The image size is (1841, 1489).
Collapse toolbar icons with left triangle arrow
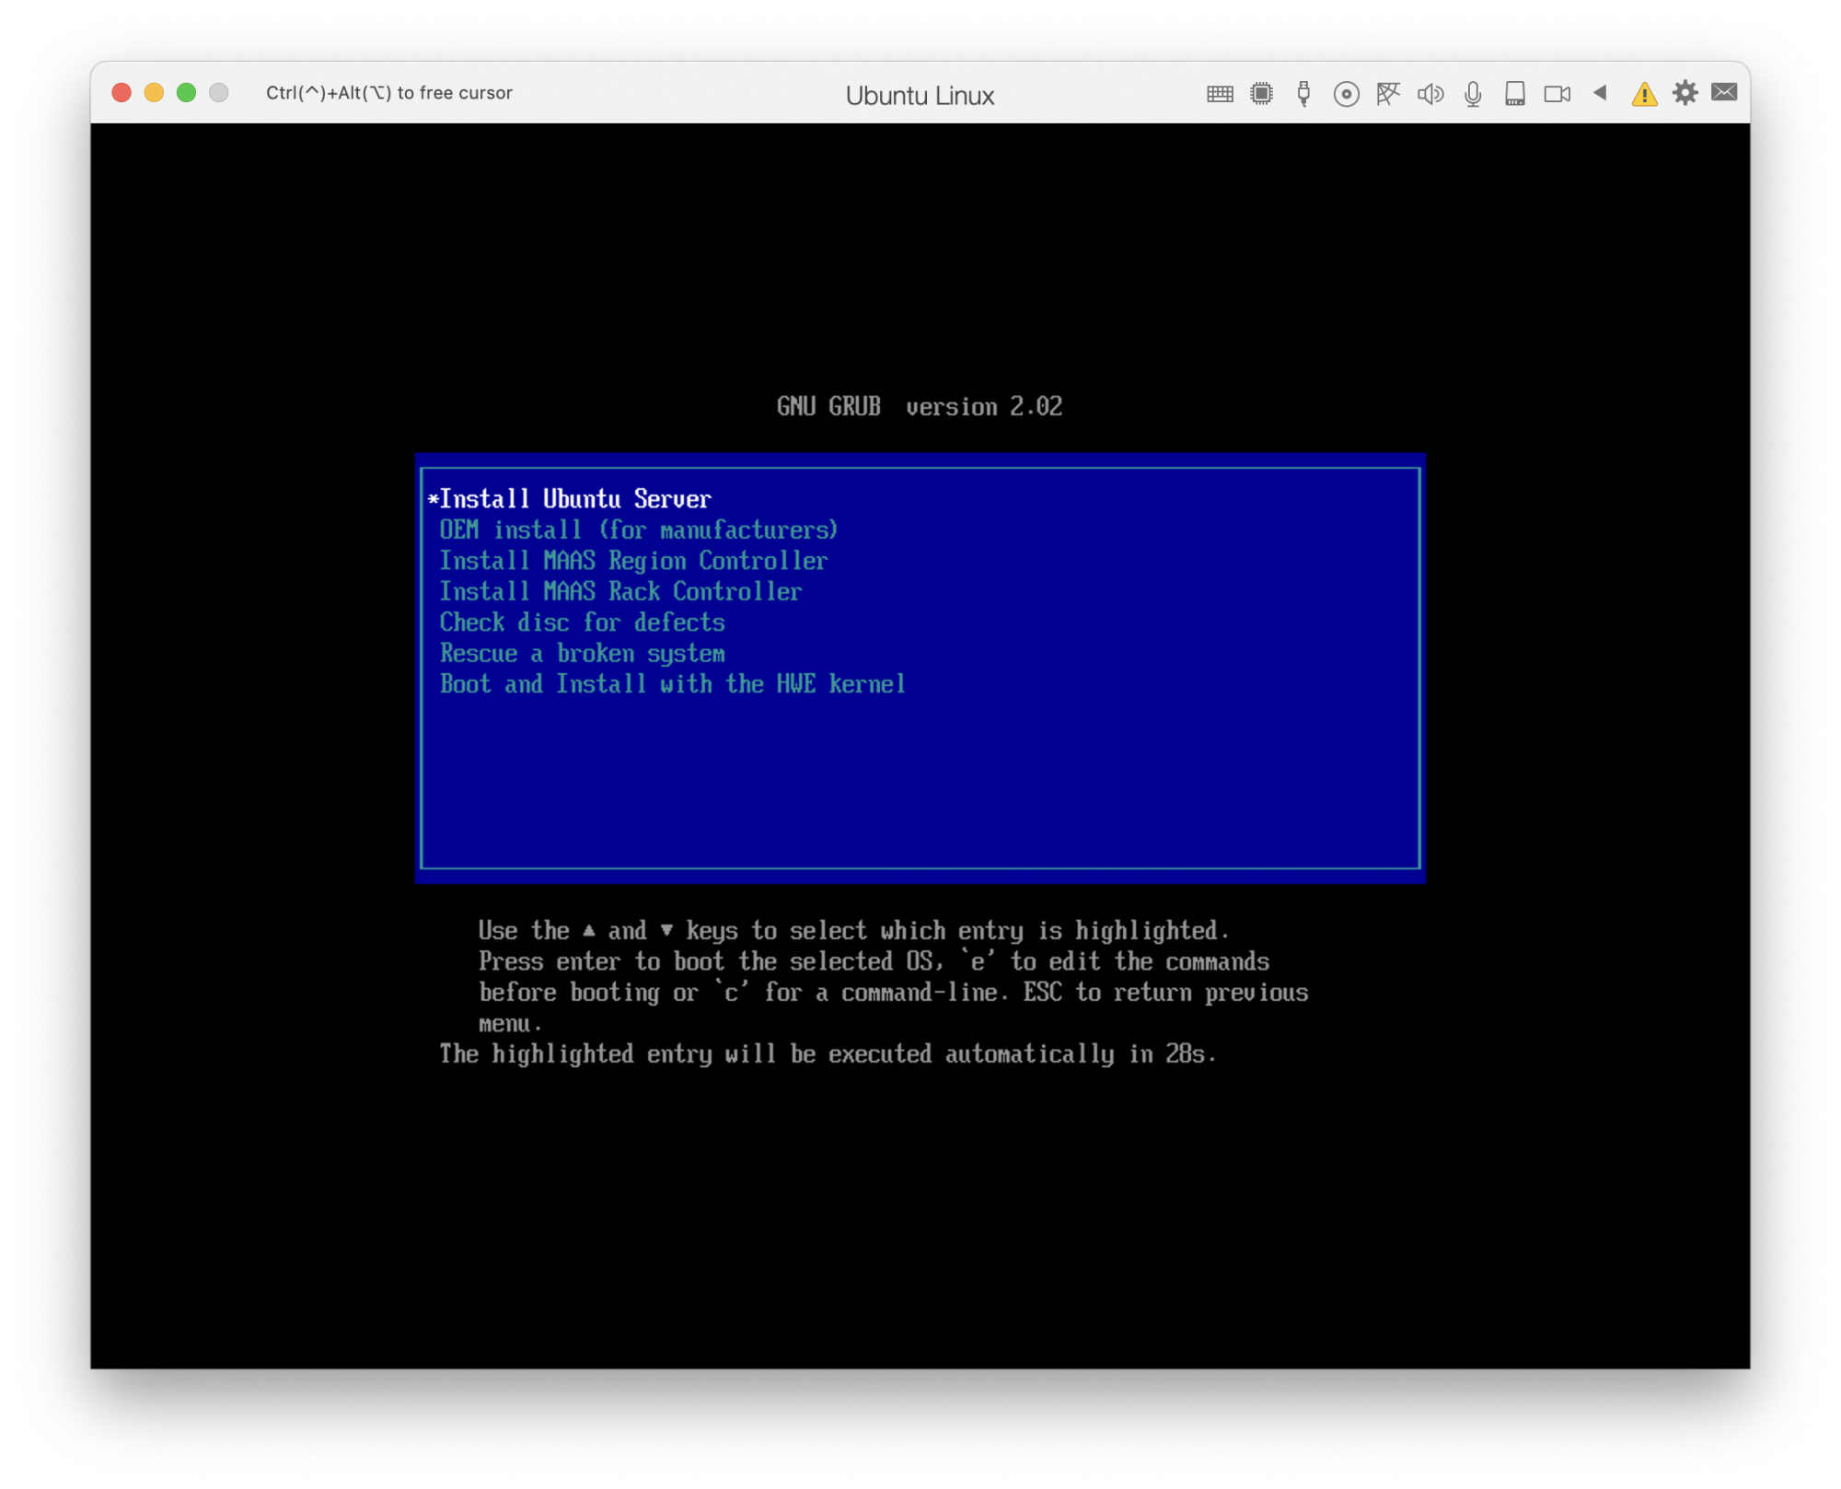(x=1600, y=93)
